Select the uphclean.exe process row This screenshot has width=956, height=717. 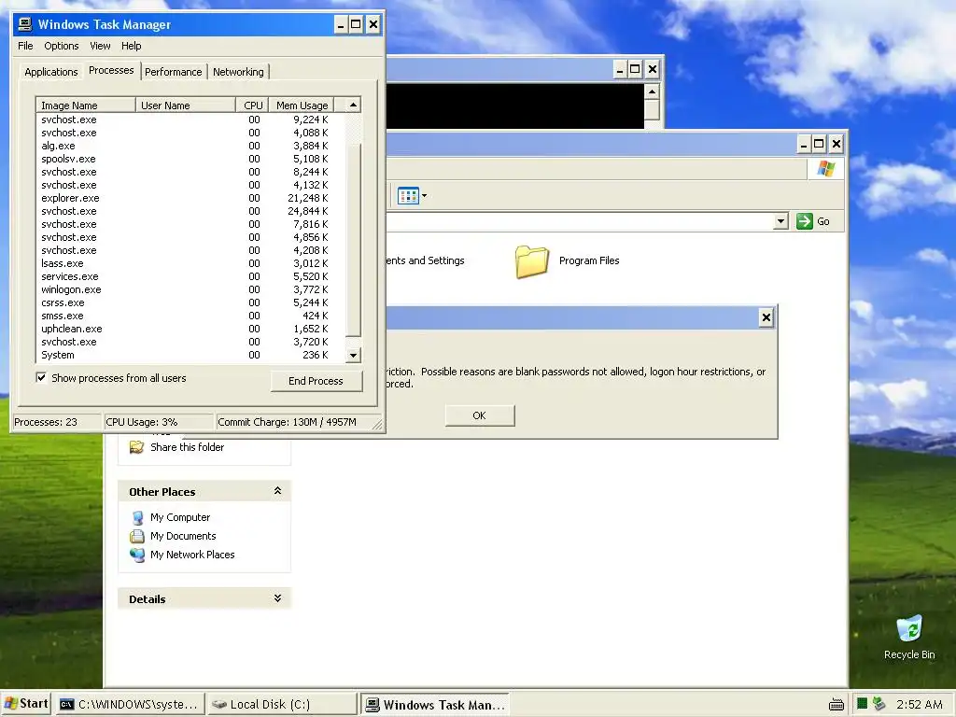[190, 330]
